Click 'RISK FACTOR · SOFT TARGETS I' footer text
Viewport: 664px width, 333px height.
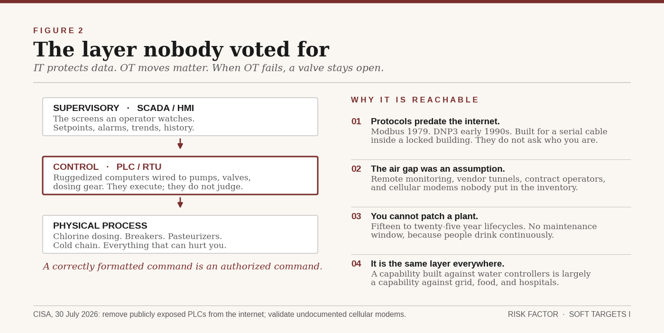[569, 314]
